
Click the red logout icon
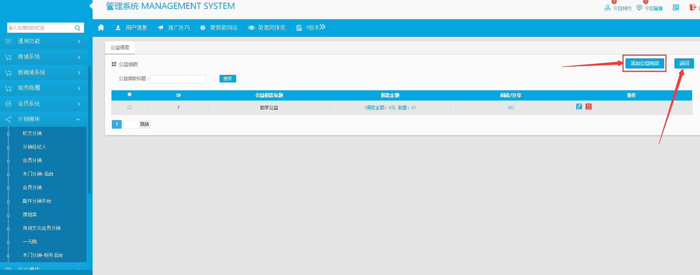[x=692, y=7]
